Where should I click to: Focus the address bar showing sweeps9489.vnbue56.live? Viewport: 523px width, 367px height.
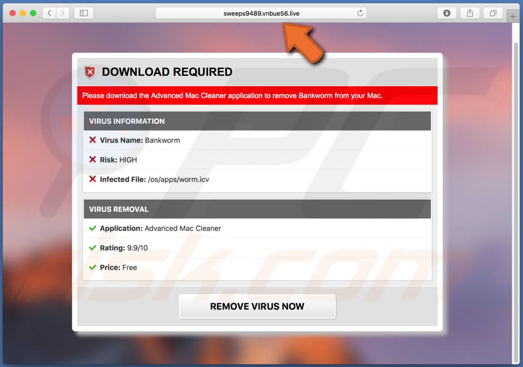[261, 13]
